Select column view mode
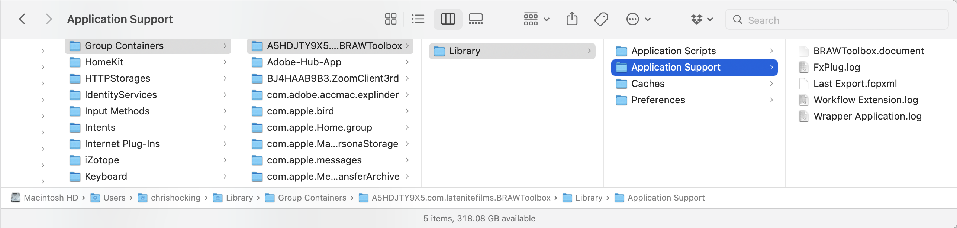Viewport: 957px width, 228px height. [448, 19]
